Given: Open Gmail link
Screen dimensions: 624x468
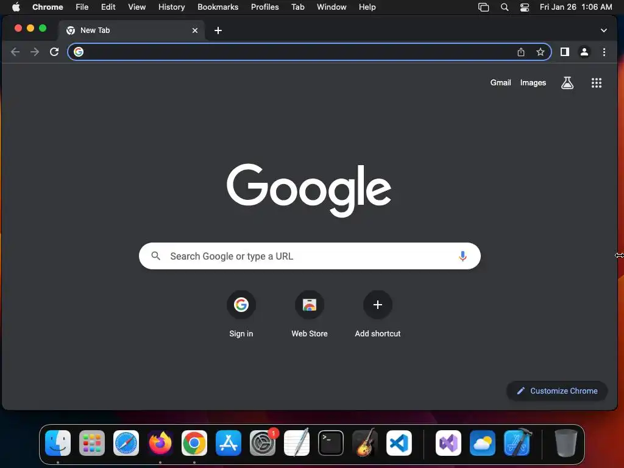Looking at the screenshot, I should tap(500, 83).
